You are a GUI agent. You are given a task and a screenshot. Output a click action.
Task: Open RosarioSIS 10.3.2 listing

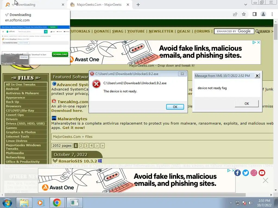tap(78, 161)
